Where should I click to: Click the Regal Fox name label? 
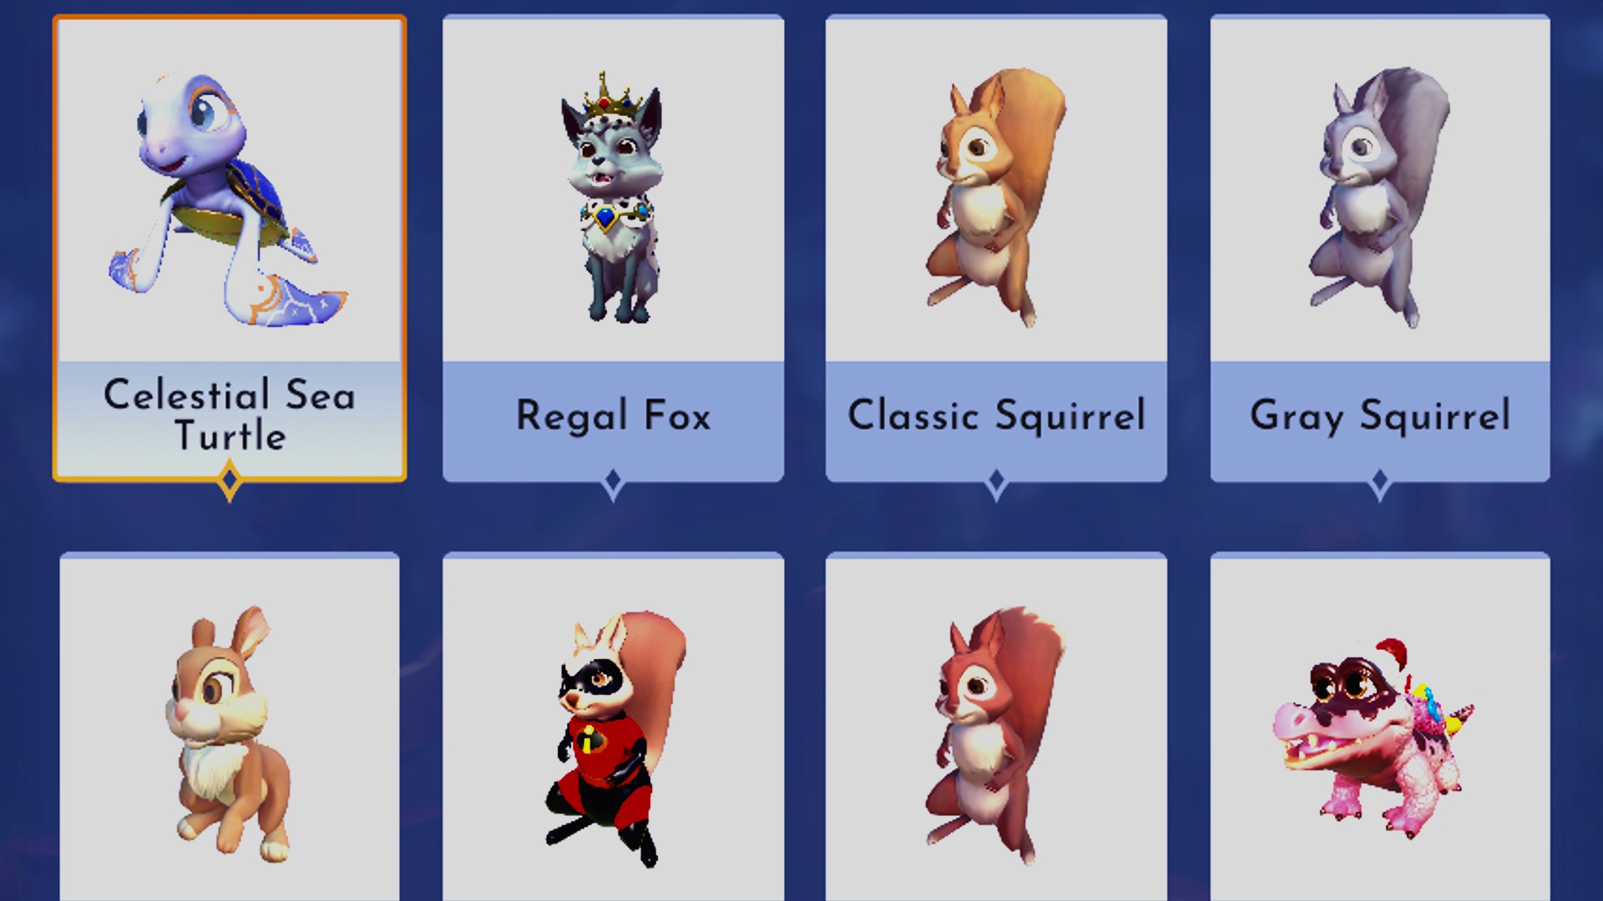614,415
